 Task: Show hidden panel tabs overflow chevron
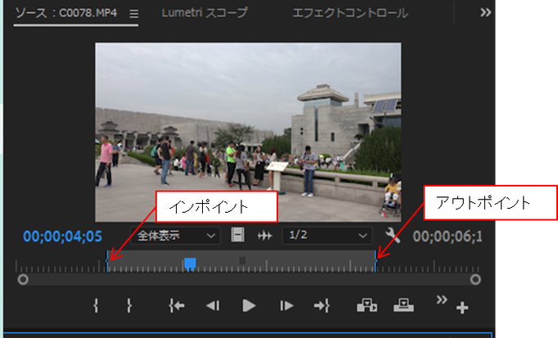coord(485,13)
